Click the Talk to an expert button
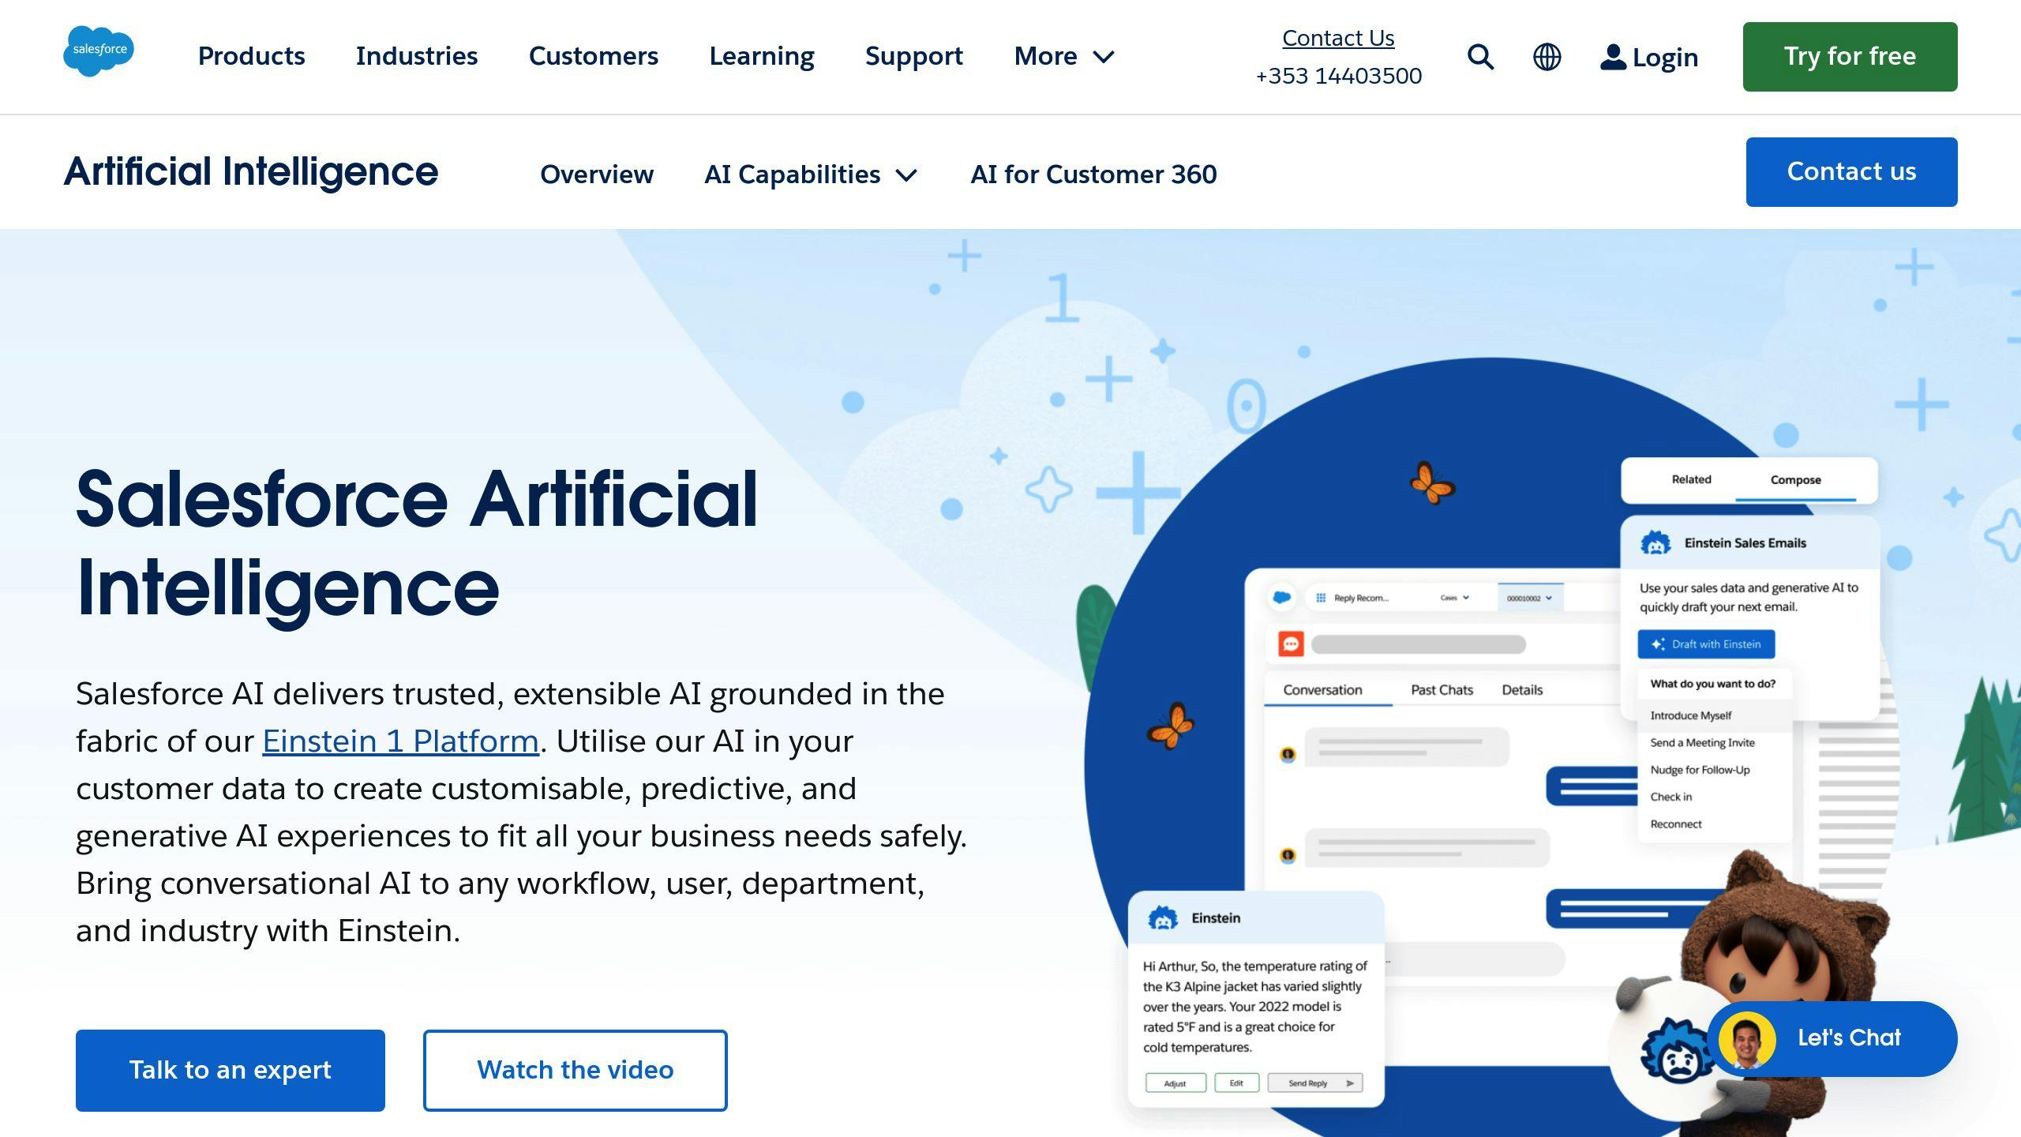 pos(229,1071)
